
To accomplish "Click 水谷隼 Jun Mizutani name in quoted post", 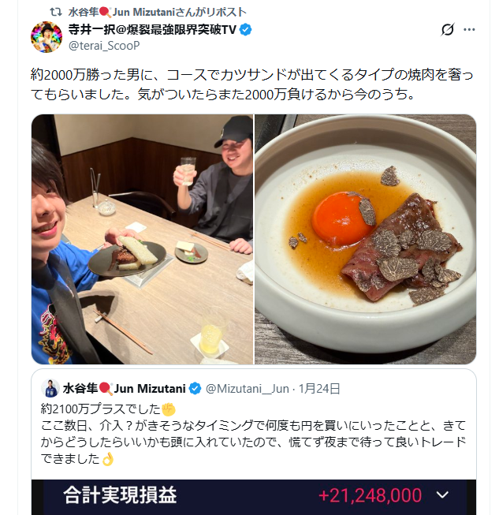I will click(124, 389).
